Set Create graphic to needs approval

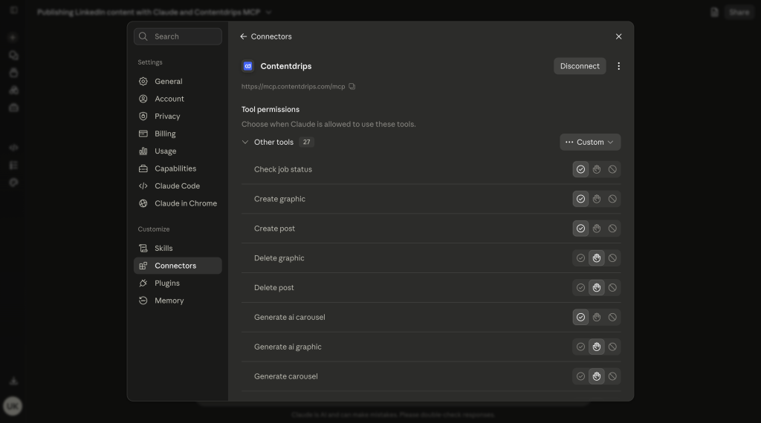tap(597, 199)
